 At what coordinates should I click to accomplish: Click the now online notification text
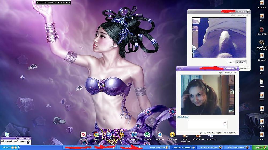13,141
